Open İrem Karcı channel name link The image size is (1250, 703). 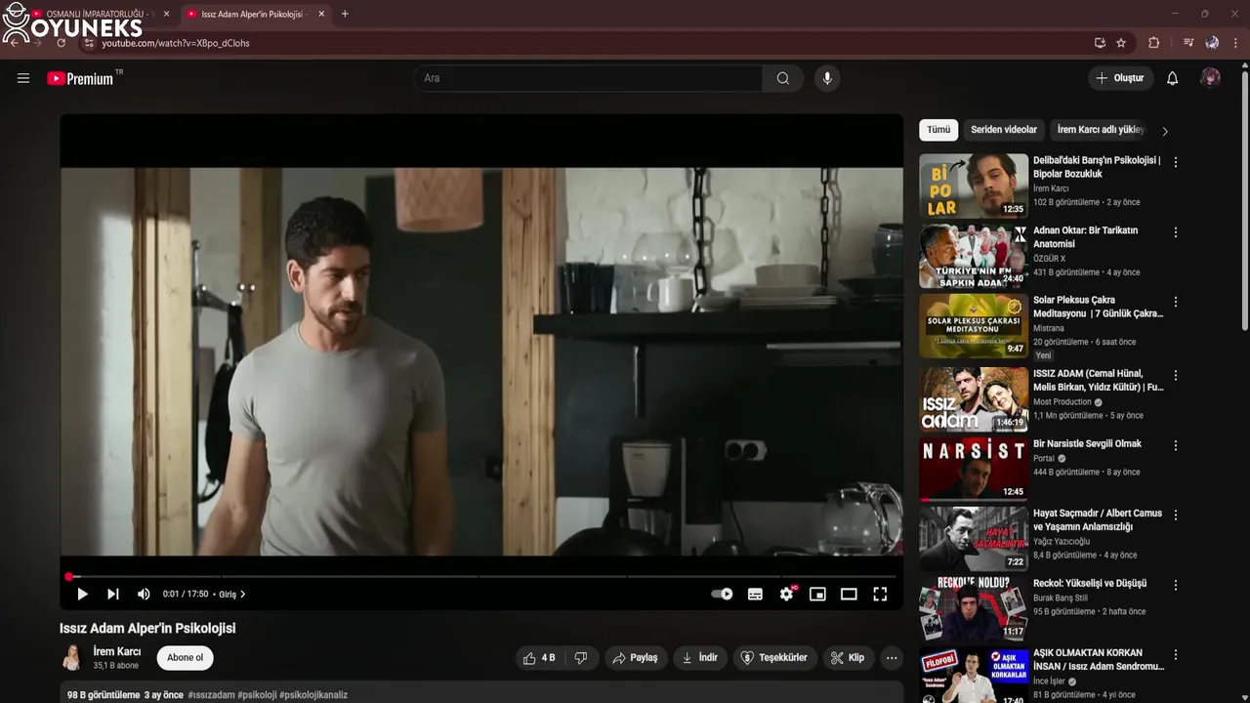pyautogui.click(x=117, y=651)
